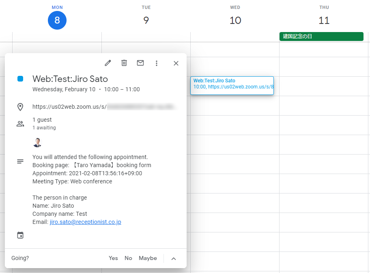Click the location pin icon
Image resolution: width=370 pixels, height=273 pixels.
20,107
